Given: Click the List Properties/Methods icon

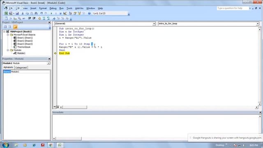Looking at the screenshot, I should click(6, 18).
